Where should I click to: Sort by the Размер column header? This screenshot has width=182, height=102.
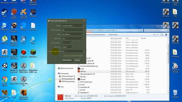(x=143, y=38)
